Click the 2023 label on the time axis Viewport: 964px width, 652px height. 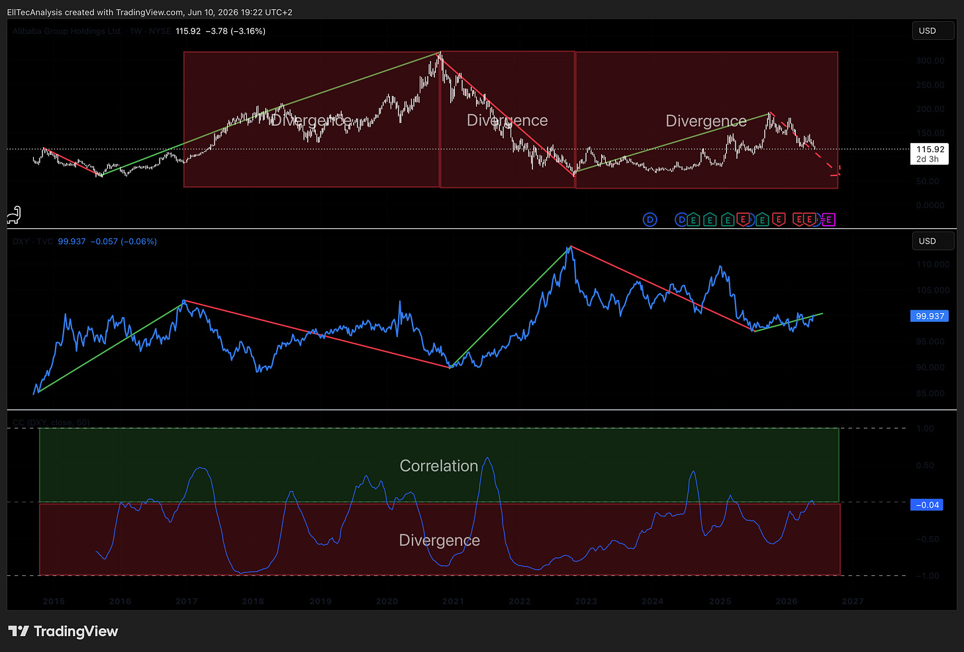[x=586, y=601]
